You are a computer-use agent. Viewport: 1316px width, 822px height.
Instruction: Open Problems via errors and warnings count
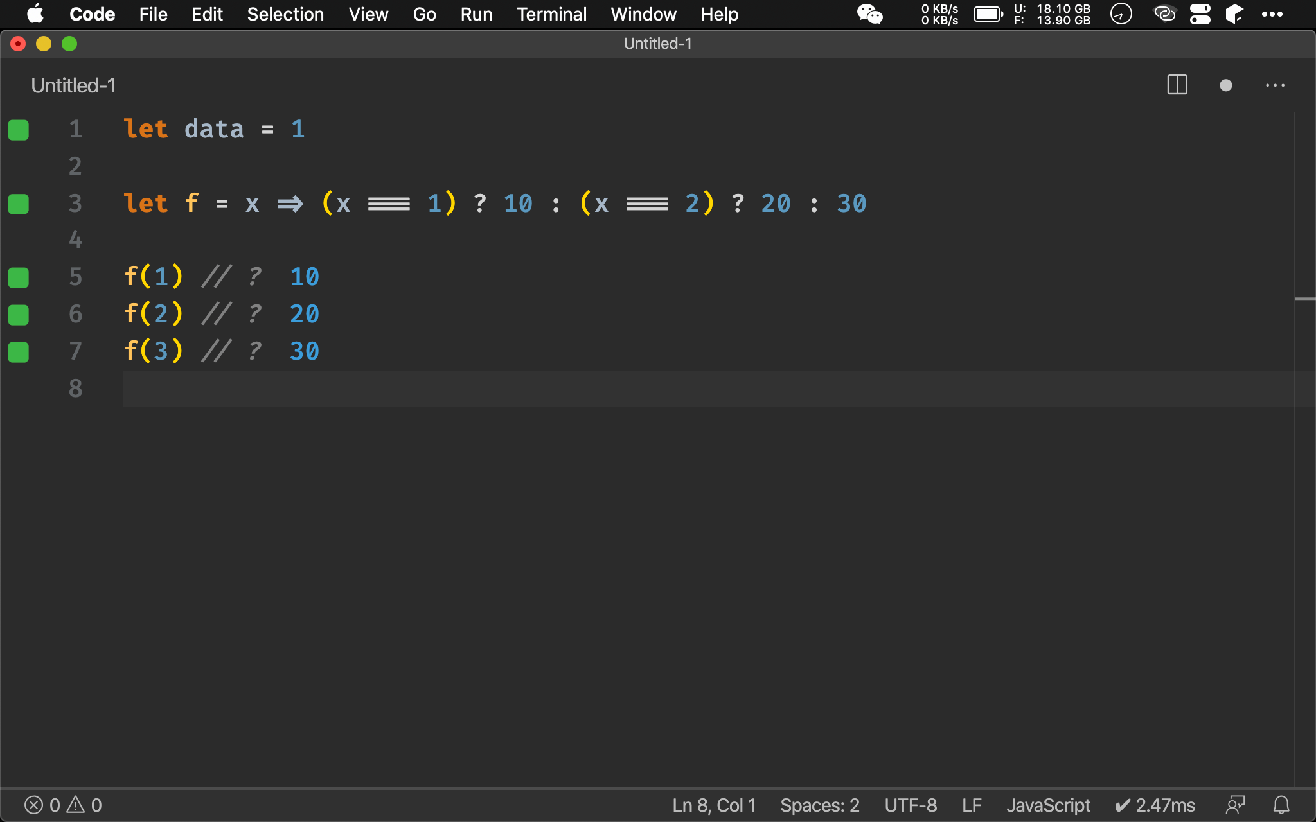63,805
